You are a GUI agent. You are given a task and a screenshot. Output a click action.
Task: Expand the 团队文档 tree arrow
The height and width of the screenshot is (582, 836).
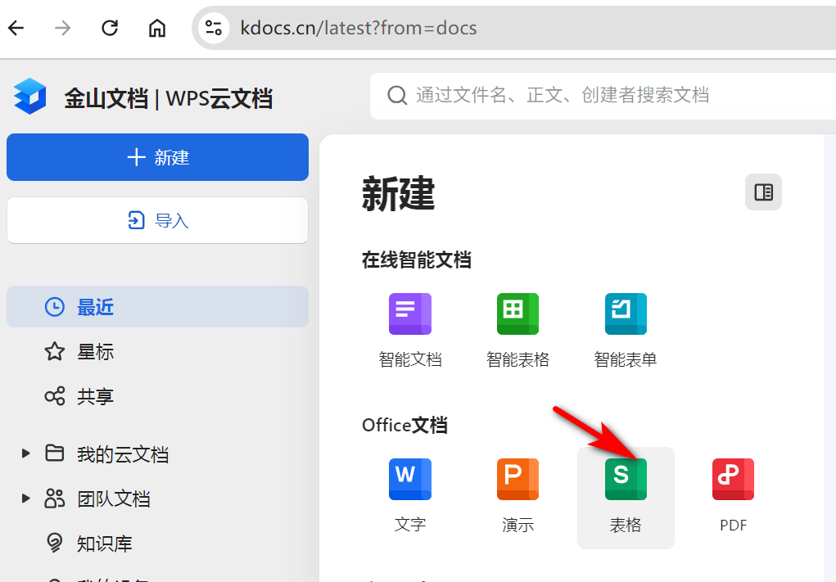(25, 499)
